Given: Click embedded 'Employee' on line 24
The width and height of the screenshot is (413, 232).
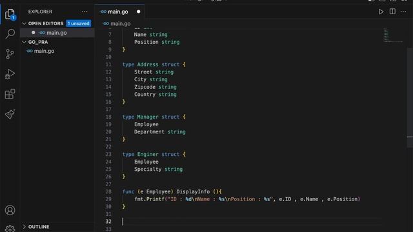Looking at the screenshot, I should point(146,162).
